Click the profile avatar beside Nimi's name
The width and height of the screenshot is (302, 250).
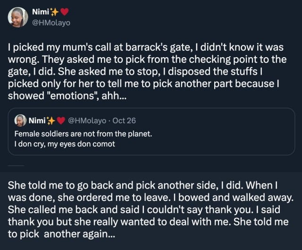point(18,17)
